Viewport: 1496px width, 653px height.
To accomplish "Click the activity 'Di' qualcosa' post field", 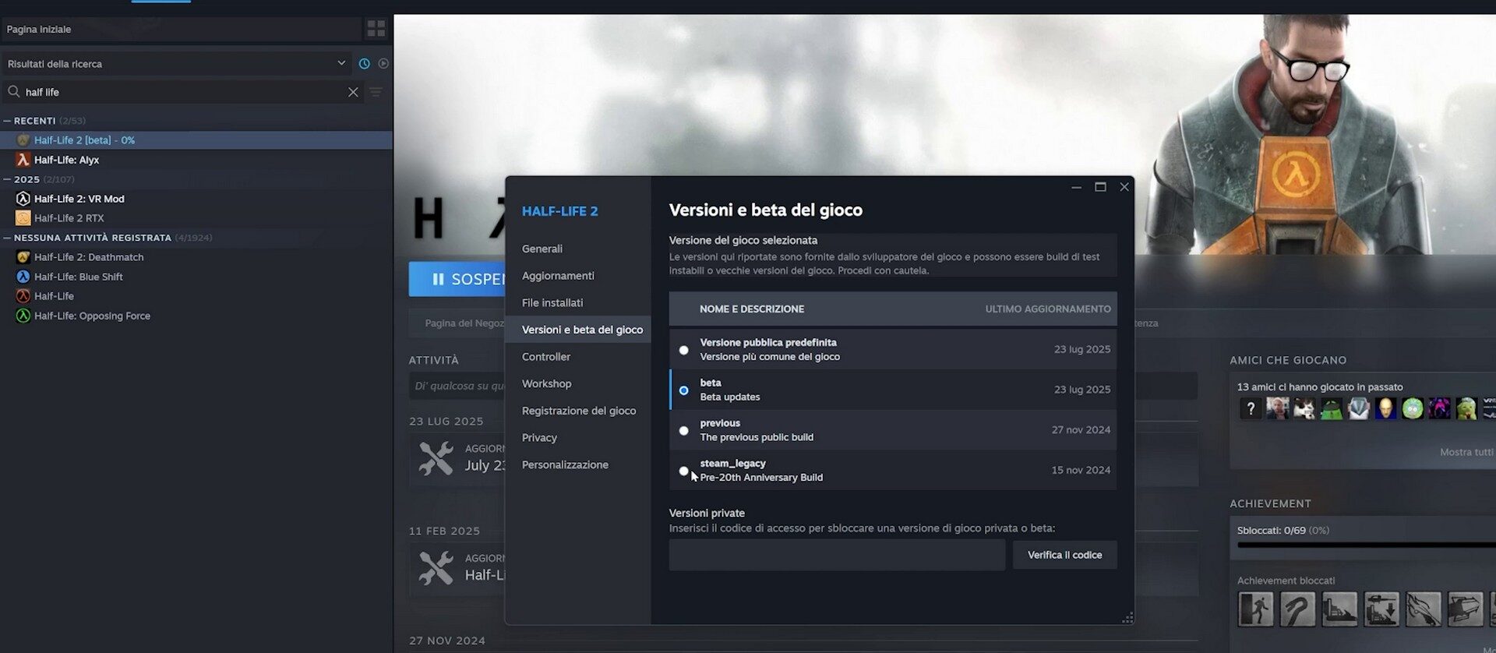I will [x=457, y=386].
